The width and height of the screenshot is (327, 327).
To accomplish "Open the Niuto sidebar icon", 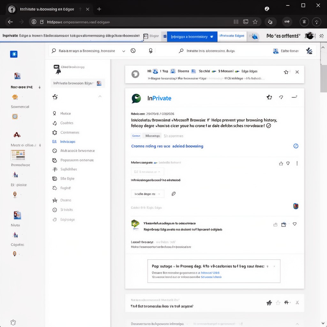I will pos(17,215).
